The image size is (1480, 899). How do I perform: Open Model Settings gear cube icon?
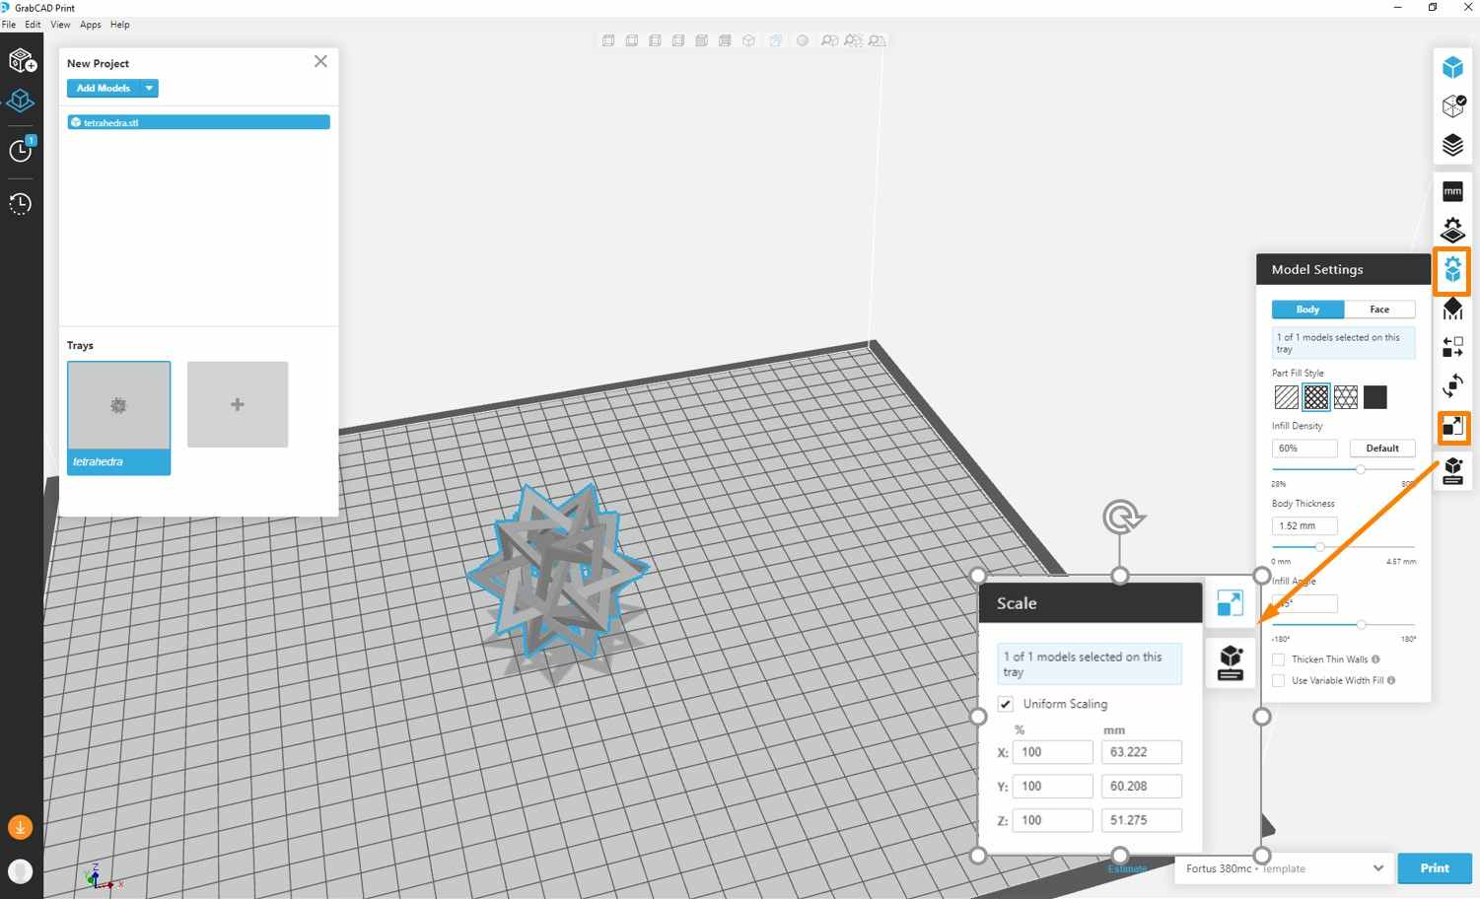tap(1452, 268)
